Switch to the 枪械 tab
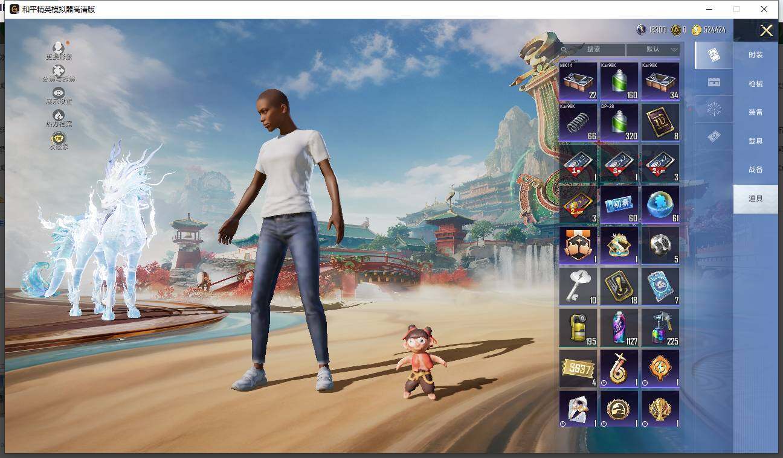 [756, 84]
